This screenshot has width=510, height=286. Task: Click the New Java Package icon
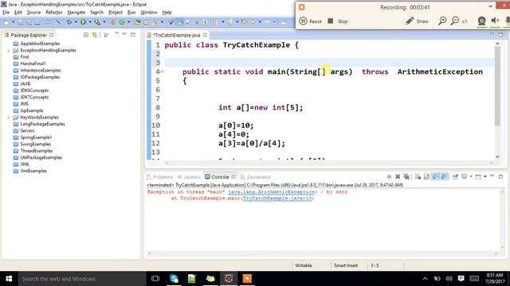112,22
